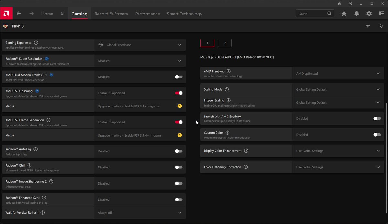
Task: Show info for AMD FSR Upscaling
Action: [37, 91]
